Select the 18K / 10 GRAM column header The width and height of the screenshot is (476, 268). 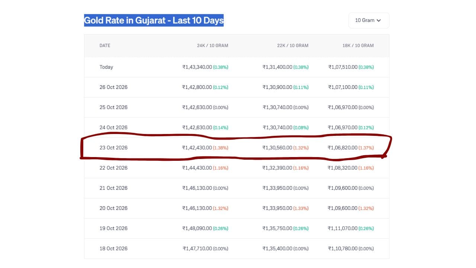358,45
